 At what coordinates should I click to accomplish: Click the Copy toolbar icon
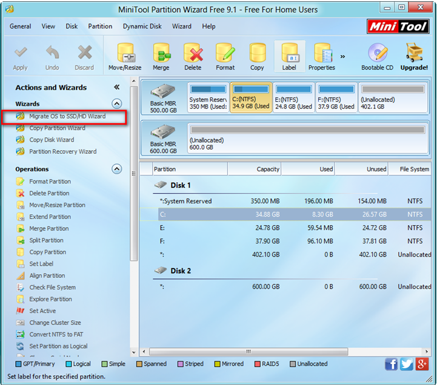(x=257, y=53)
